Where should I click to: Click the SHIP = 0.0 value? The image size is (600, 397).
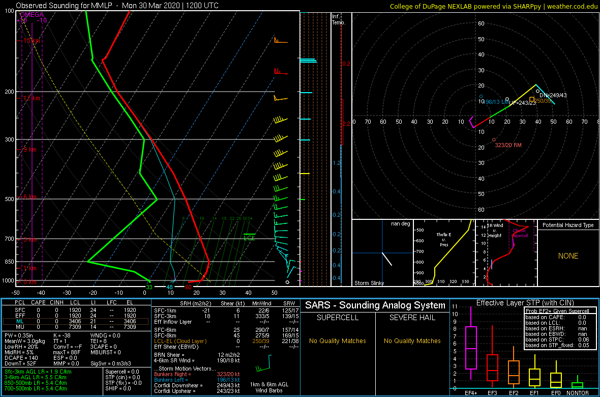(x=118, y=388)
